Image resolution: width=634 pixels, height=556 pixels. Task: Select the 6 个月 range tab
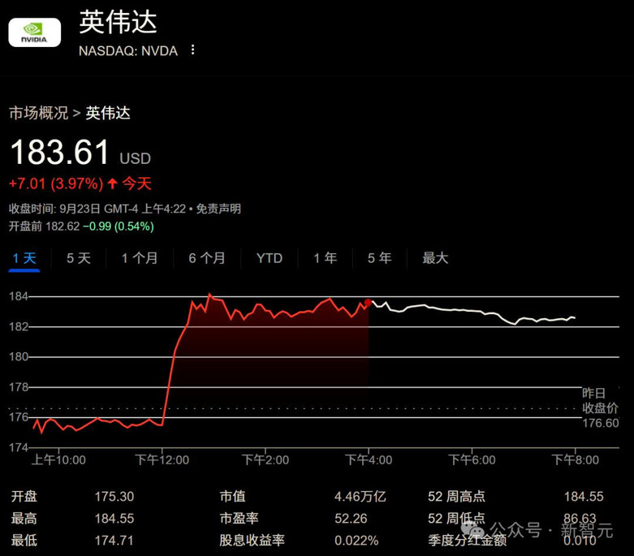coord(207,258)
